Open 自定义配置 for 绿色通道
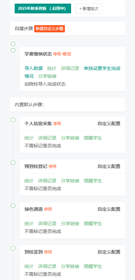 coord(109,209)
